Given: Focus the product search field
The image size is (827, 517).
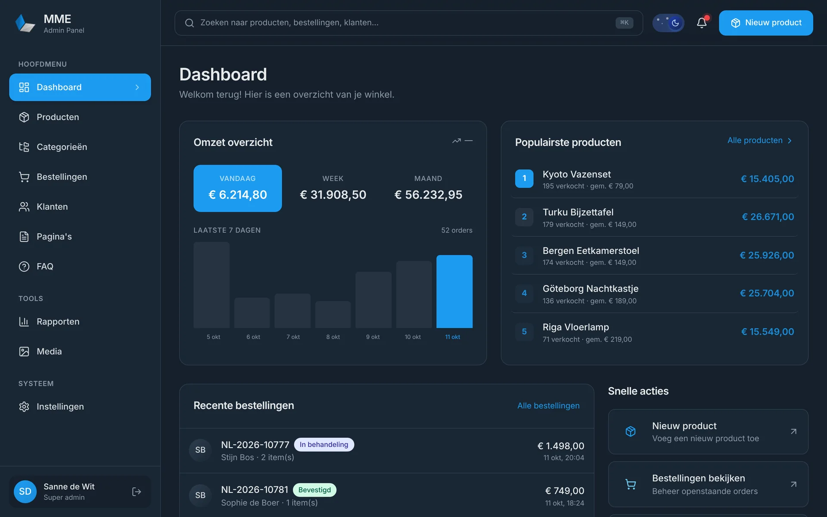Looking at the screenshot, I should point(408,23).
